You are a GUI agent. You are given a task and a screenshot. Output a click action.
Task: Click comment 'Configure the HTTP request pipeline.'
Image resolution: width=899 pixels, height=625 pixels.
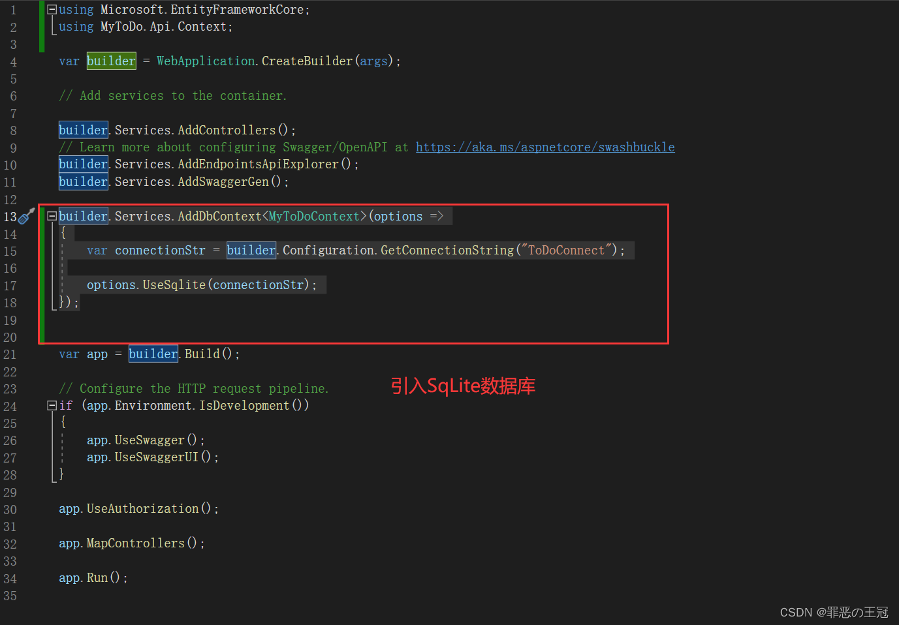(194, 388)
